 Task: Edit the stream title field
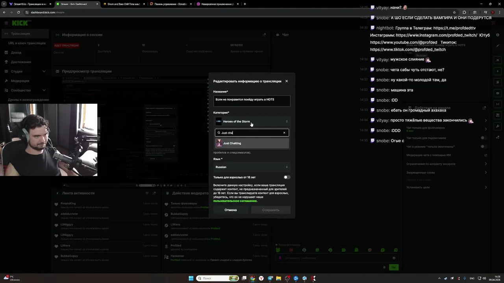252,101
